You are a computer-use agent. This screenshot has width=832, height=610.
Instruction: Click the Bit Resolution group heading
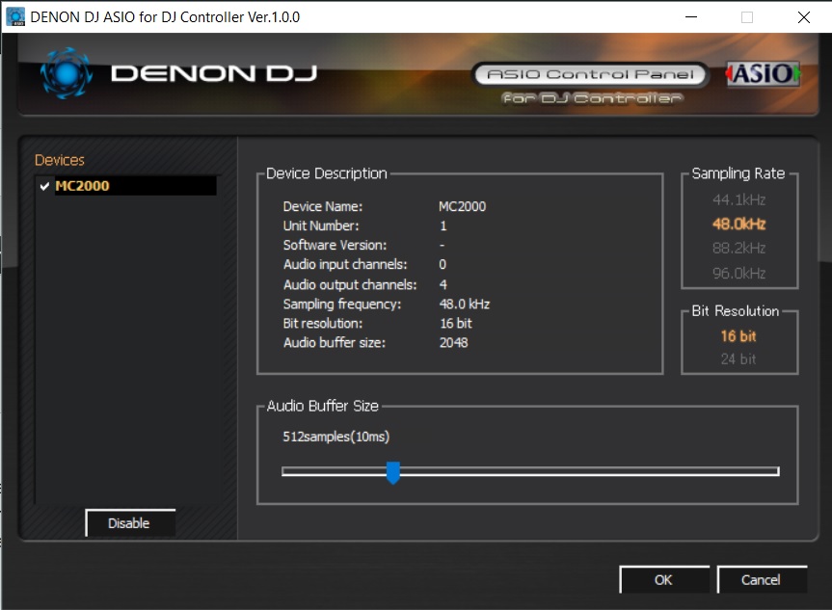click(736, 311)
